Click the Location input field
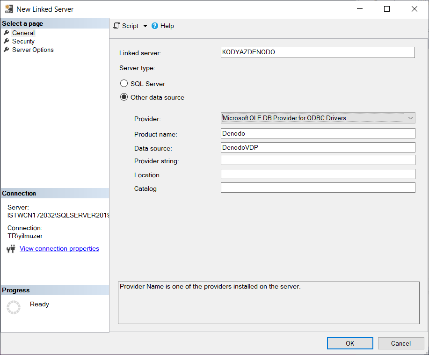This screenshot has width=429, height=355. (318, 174)
